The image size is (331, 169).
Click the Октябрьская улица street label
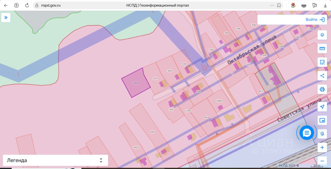(252, 49)
